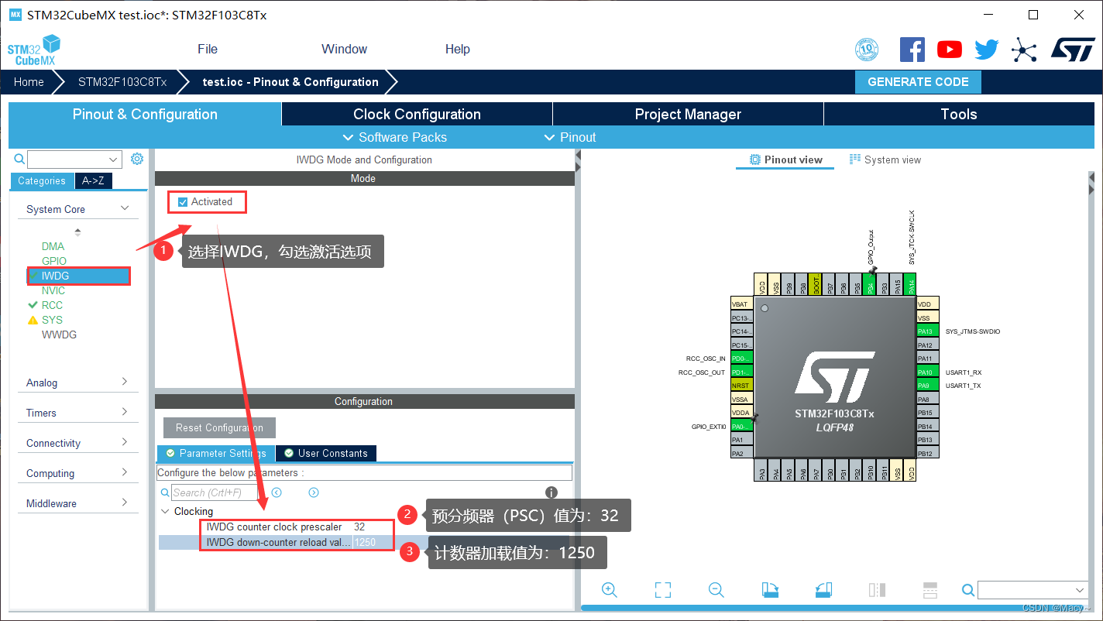Open the categories settings gear
The width and height of the screenshot is (1103, 621).
(137, 159)
